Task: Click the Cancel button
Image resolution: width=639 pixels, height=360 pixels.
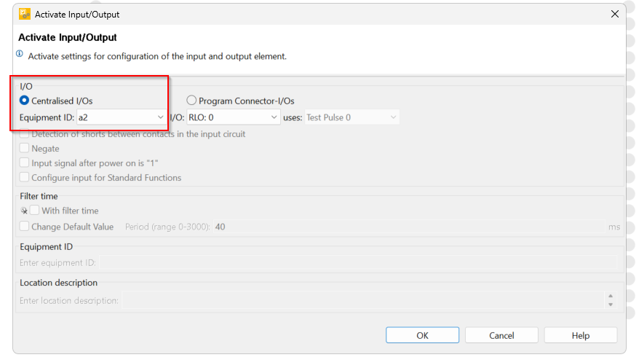Action: [x=501, y=335]
